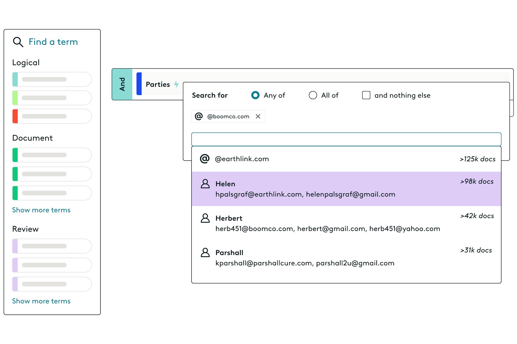Check the 'and nothing else' checkbox
This screenshot has width=517, height=344.
(x=366, y=95)
